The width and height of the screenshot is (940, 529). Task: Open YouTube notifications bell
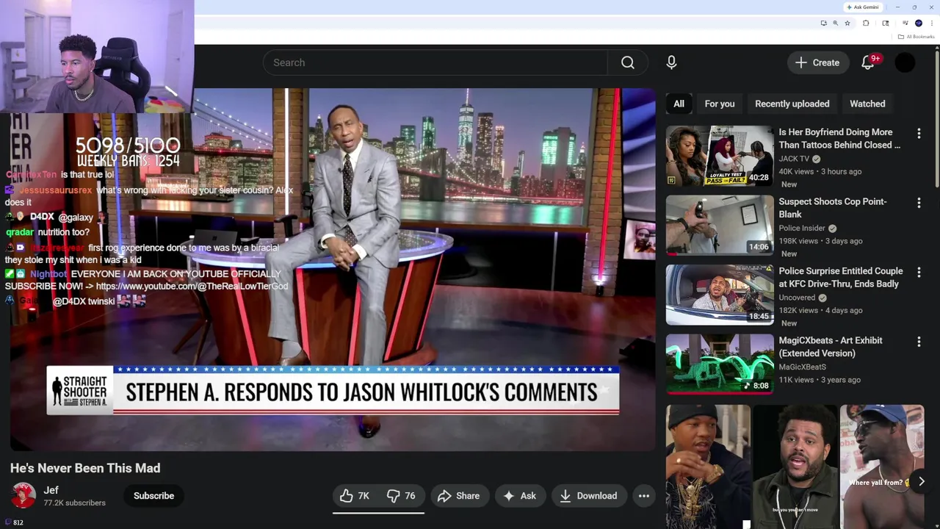coord(868,62)
